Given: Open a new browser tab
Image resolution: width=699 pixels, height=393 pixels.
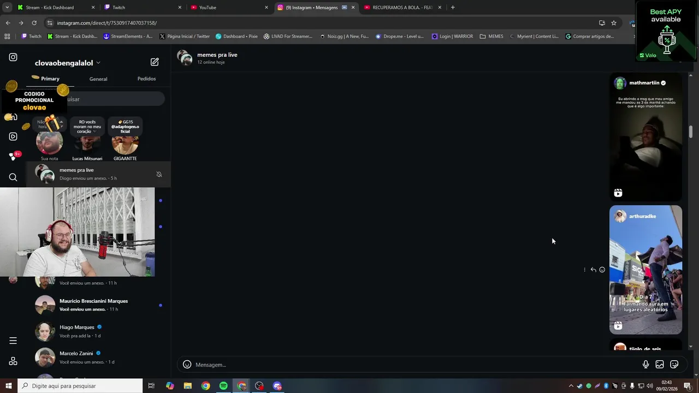Looking at the screenshot, I should coord(453,8).
